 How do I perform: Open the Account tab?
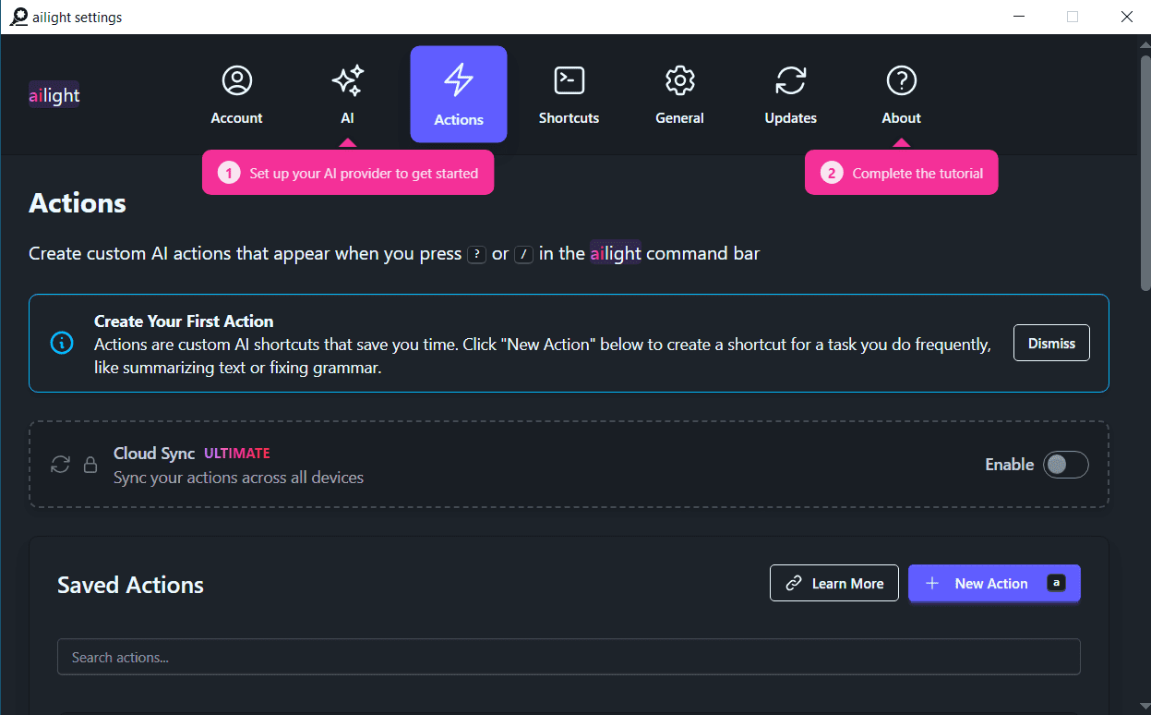point(236,94)
